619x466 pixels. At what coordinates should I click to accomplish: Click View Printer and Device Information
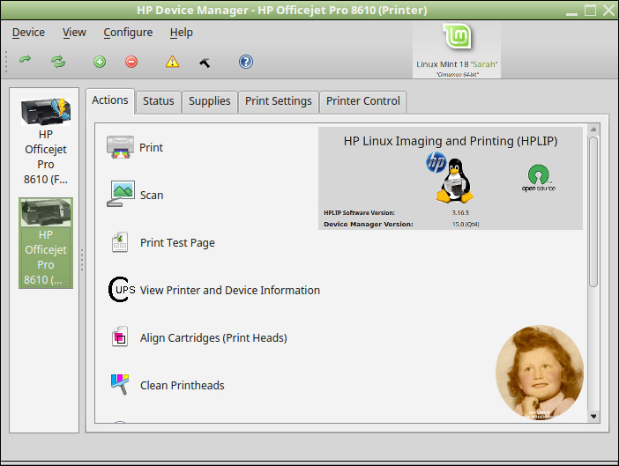tap(230, 291)
